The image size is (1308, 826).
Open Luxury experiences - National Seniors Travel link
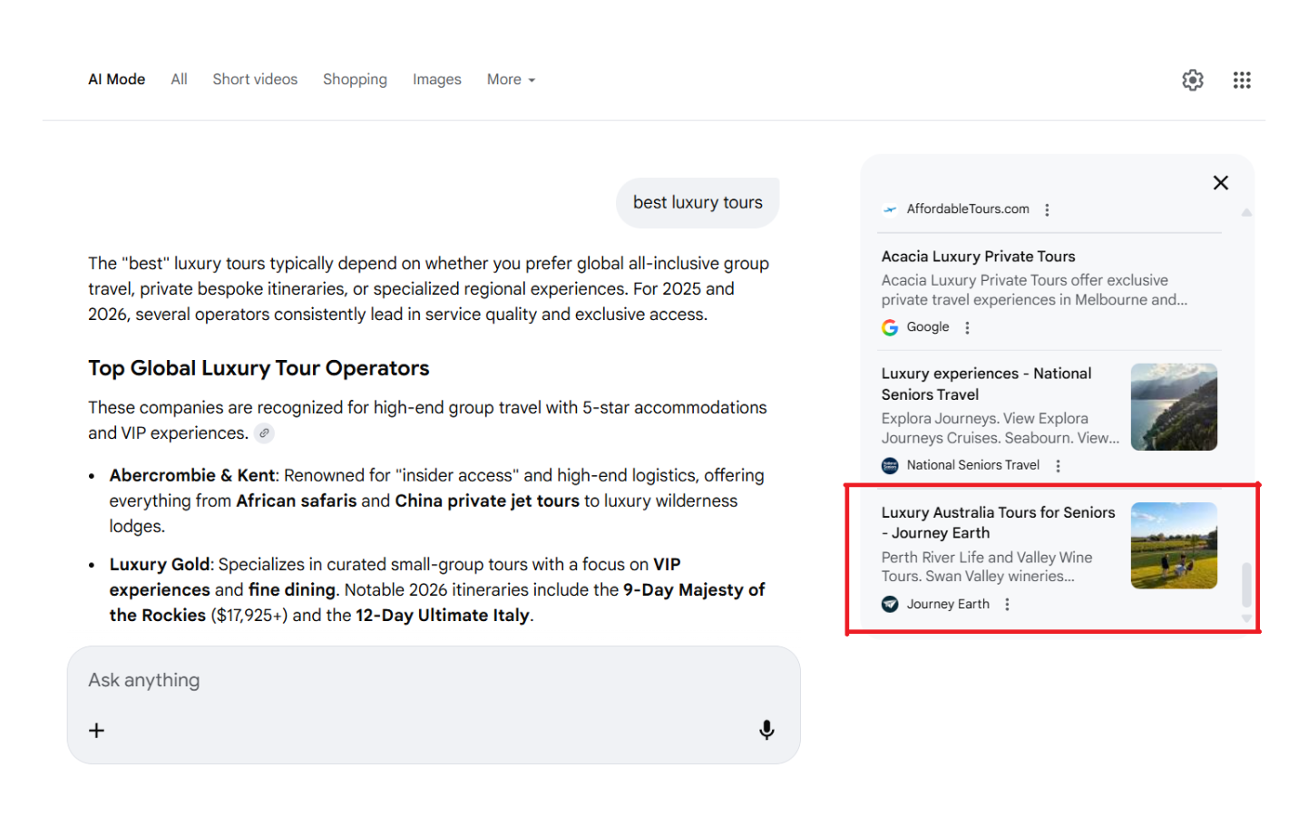tap(986, 384)
